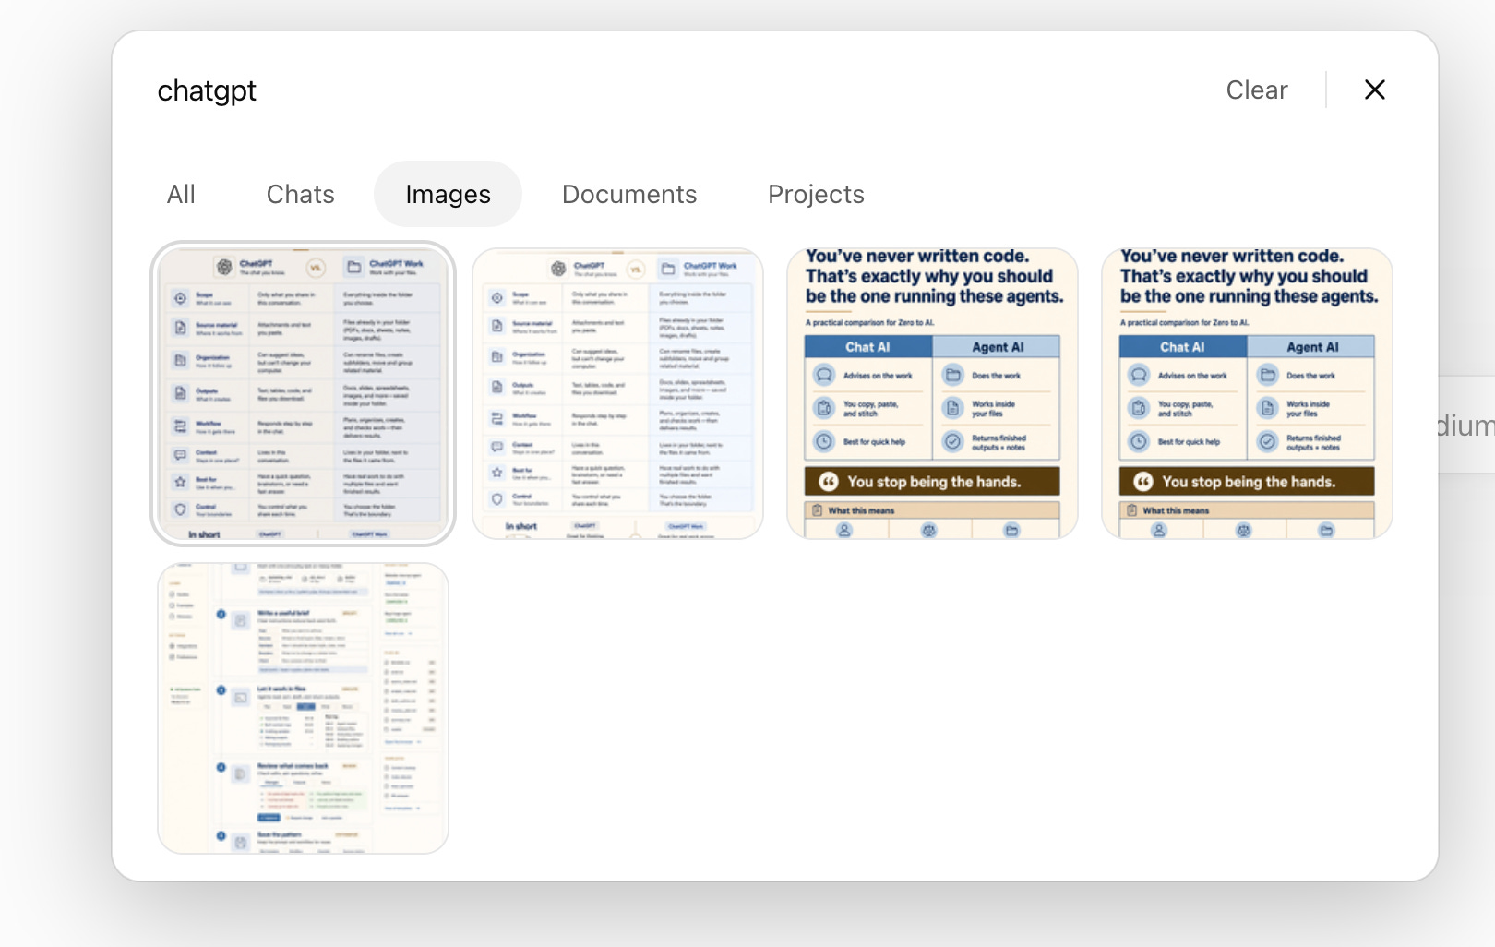Show results under Documents tab
This screenshot has width=1495, height=947.
629,194
